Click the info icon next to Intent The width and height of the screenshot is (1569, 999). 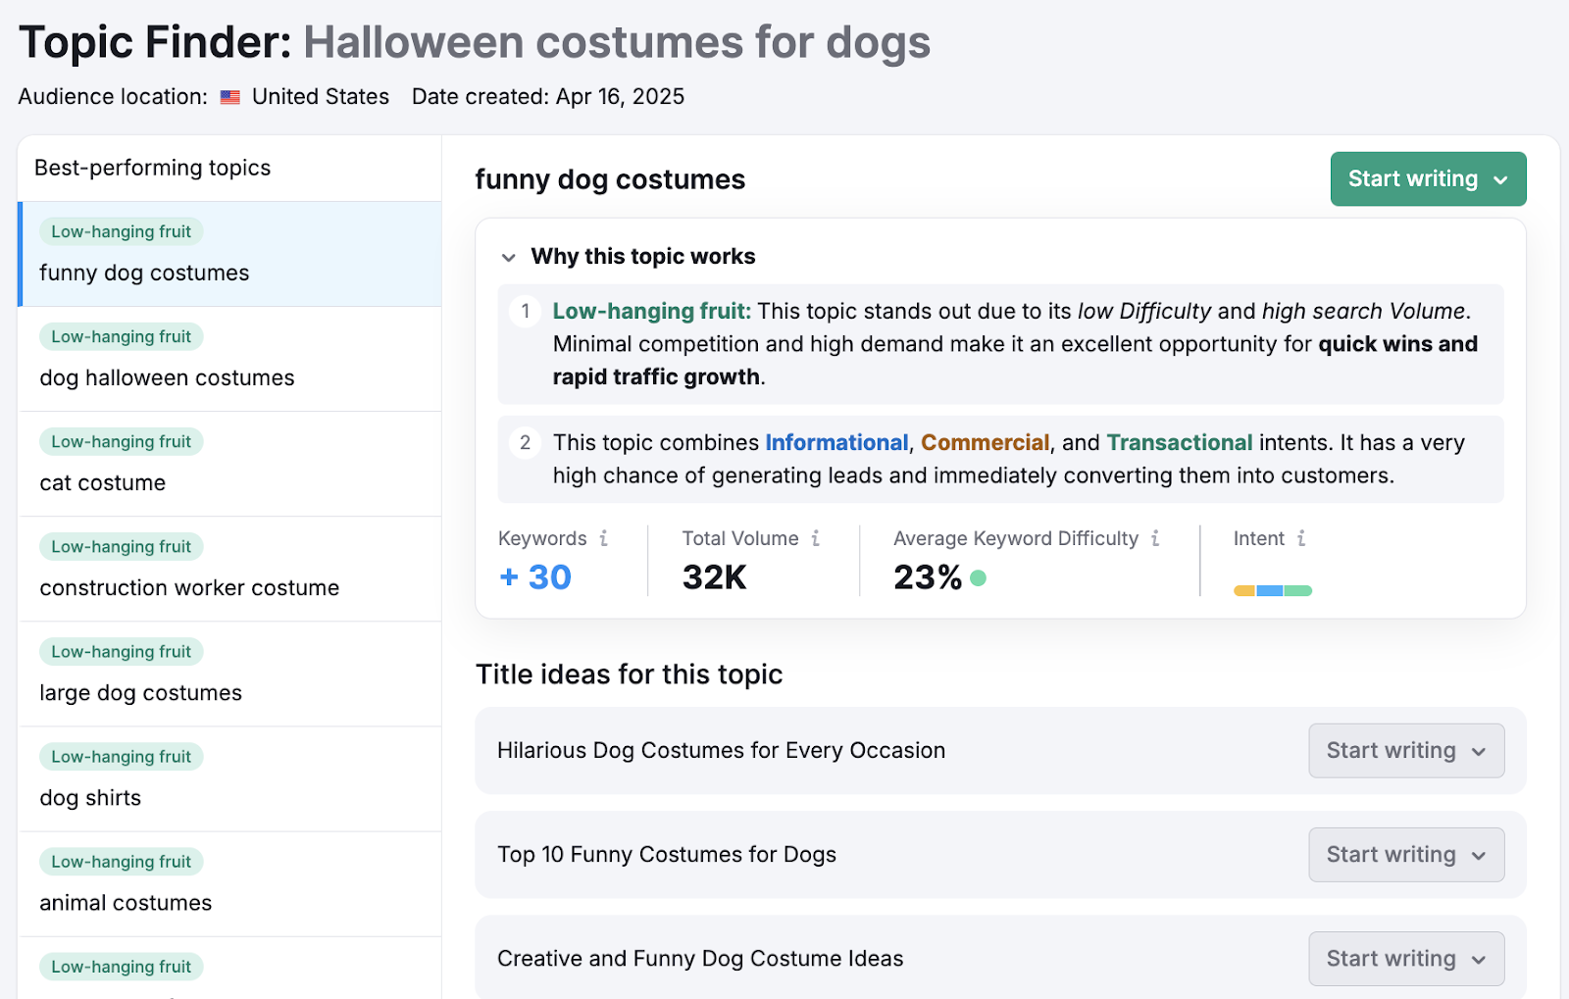1301,538
